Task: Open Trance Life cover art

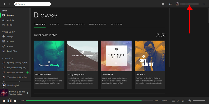Action: (116, 56)
